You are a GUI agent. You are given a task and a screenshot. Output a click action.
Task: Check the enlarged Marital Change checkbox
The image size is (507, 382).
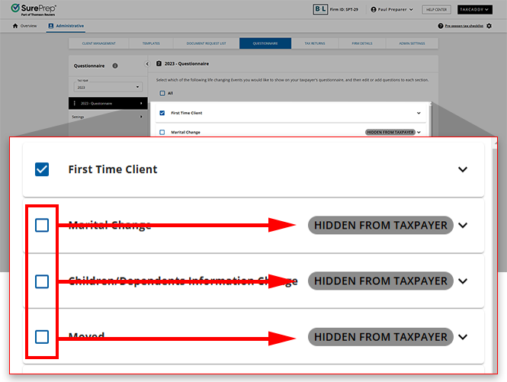click(x=42, y=225)
